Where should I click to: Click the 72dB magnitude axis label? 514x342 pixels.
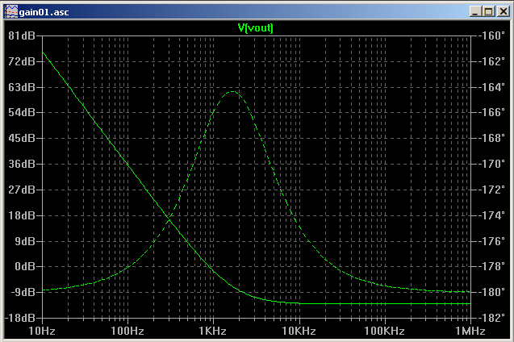tap(22, 61)
